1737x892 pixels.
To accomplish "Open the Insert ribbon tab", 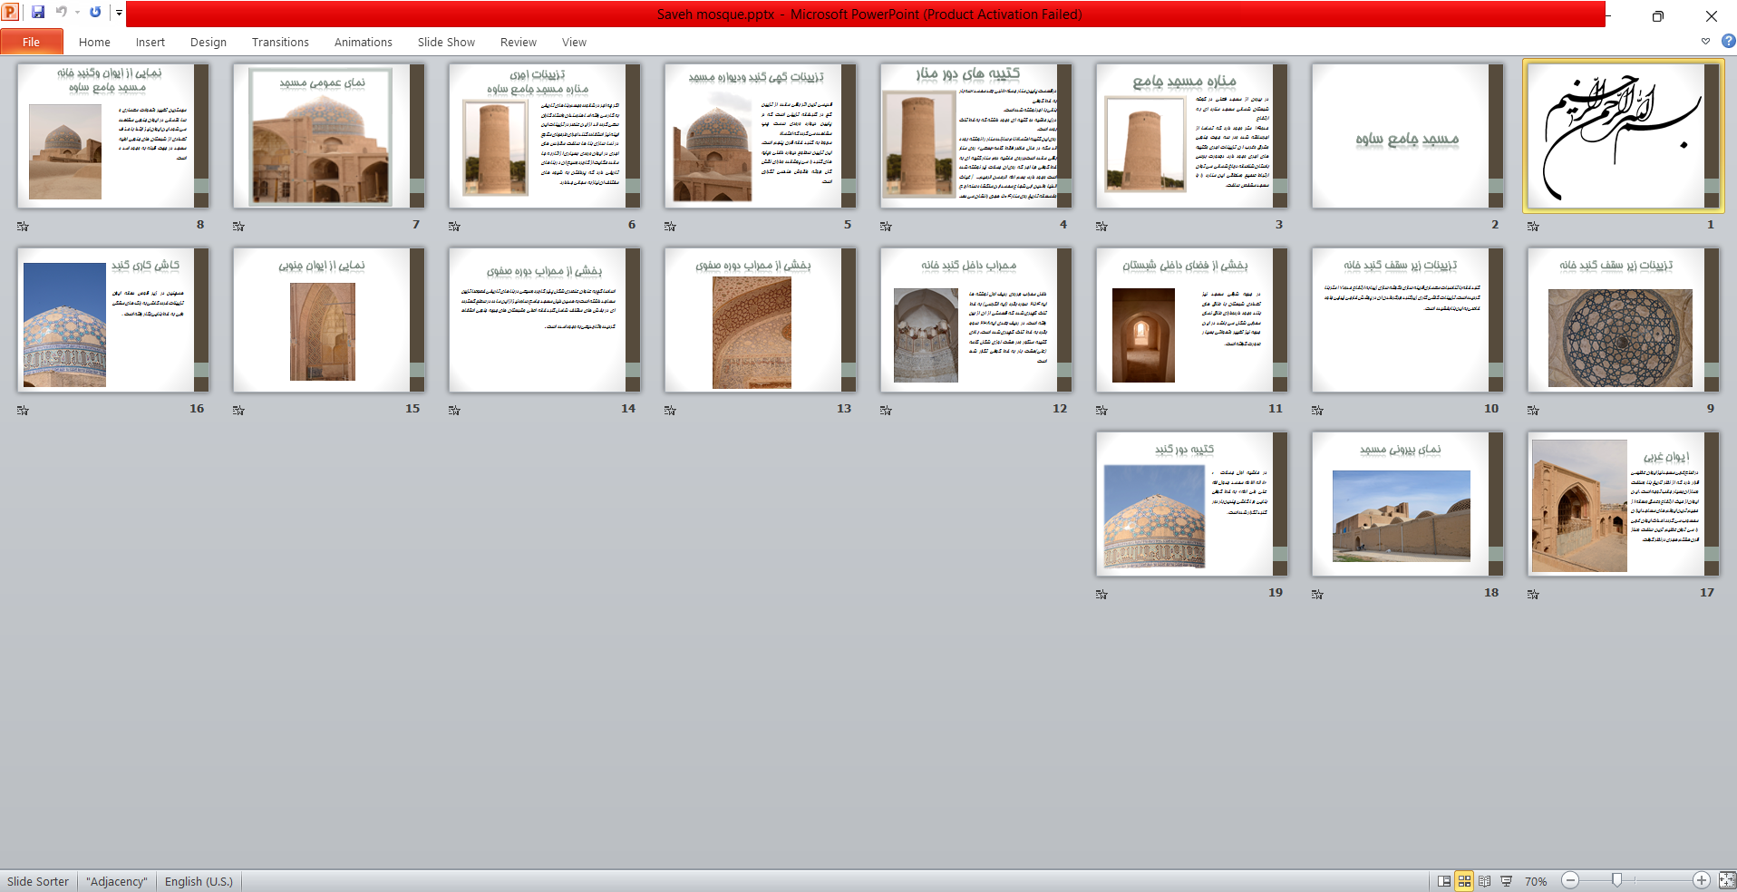I will (150, 42).
